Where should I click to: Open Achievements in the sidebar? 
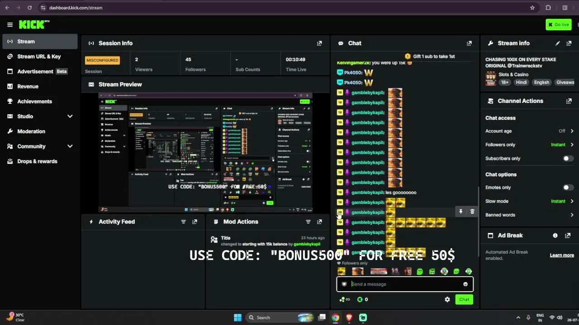pos(40,102)
